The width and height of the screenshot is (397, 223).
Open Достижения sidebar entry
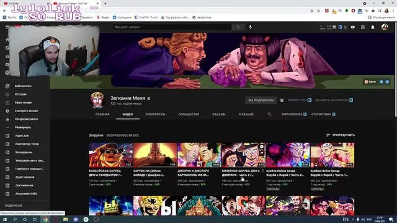24,185
